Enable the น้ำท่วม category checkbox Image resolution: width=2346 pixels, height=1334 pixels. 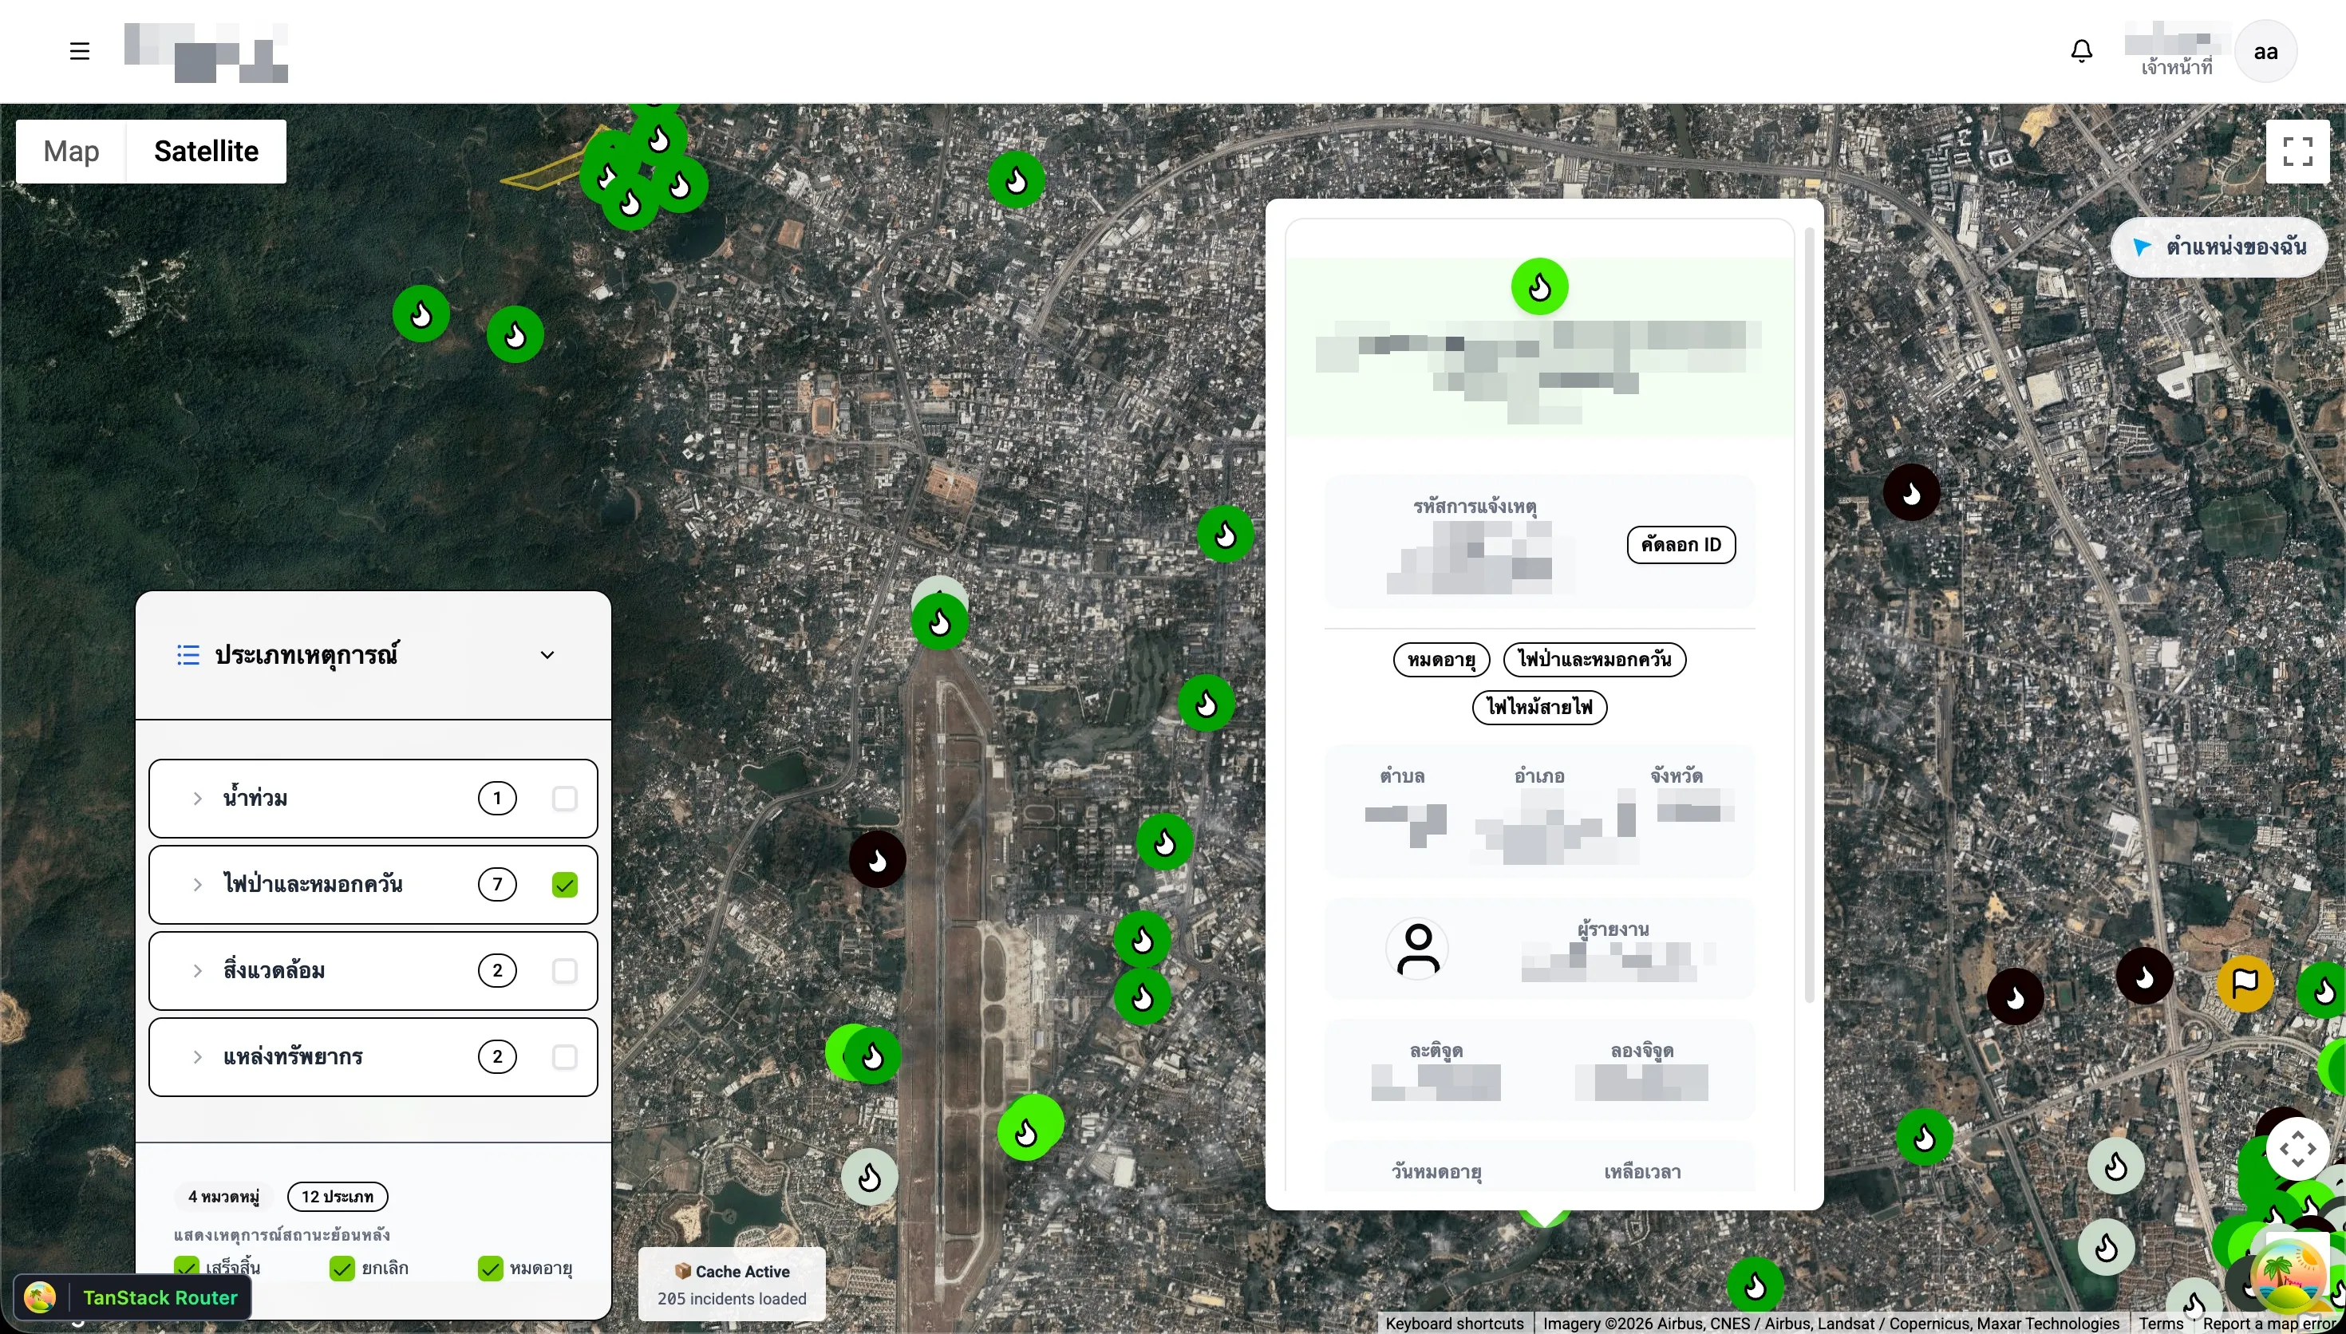pyautogui.click(x=565, y=799)
